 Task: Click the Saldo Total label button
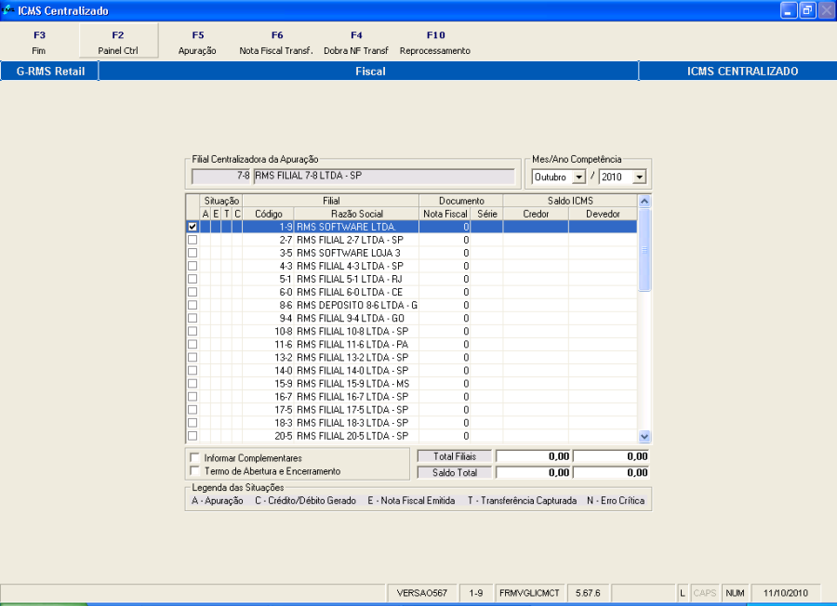coord(454,473)
